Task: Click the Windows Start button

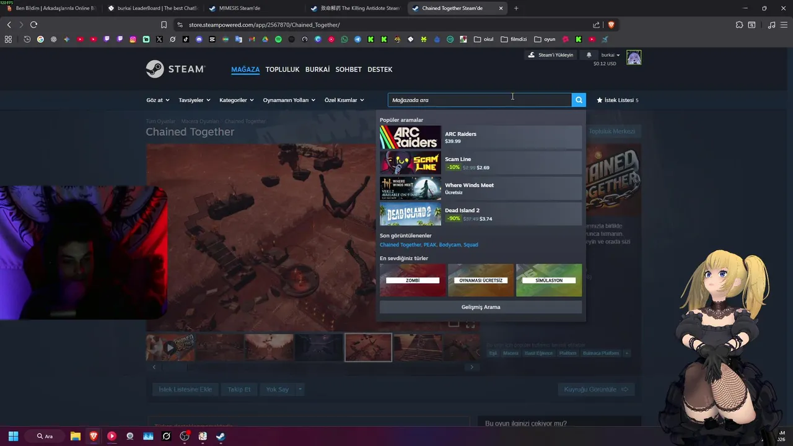Action: [x=13, y=436]
